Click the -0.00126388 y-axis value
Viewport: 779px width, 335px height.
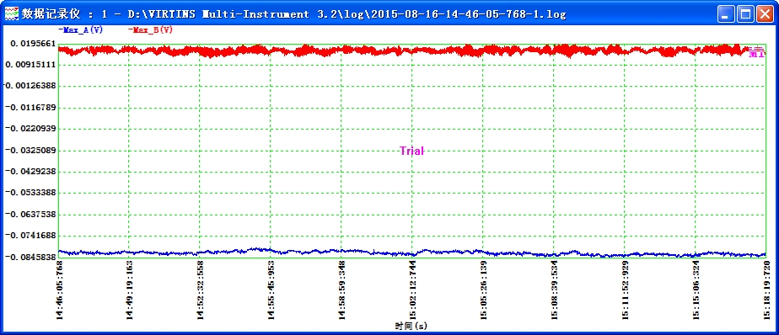(x=30, y=86)
